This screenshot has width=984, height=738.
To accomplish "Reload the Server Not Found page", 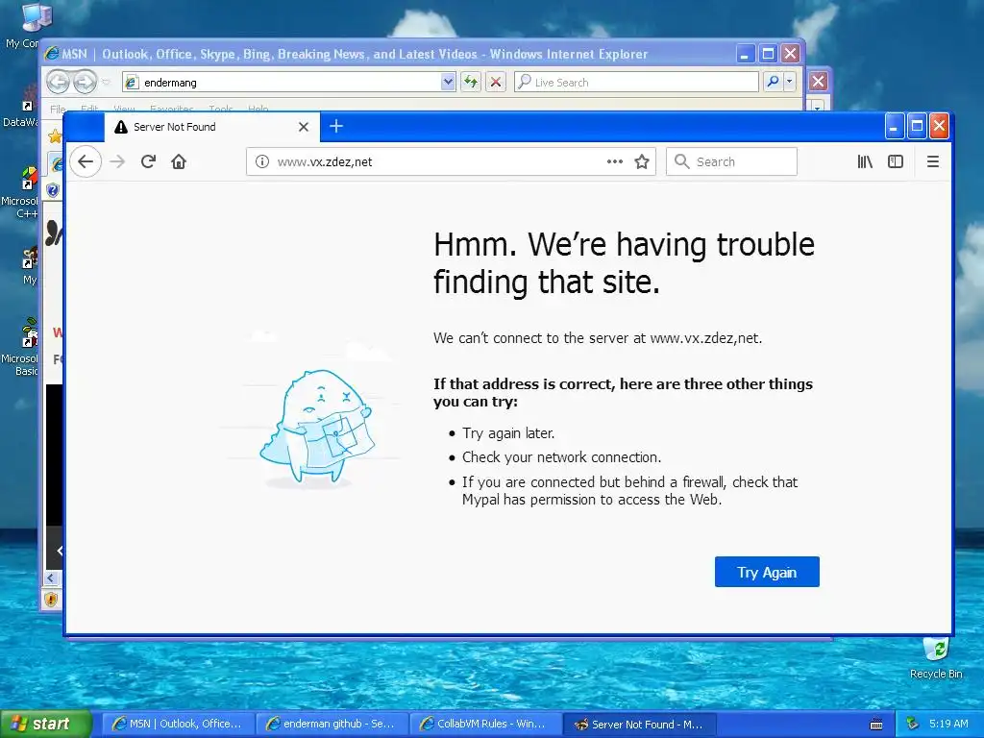I will pos(148,161).
